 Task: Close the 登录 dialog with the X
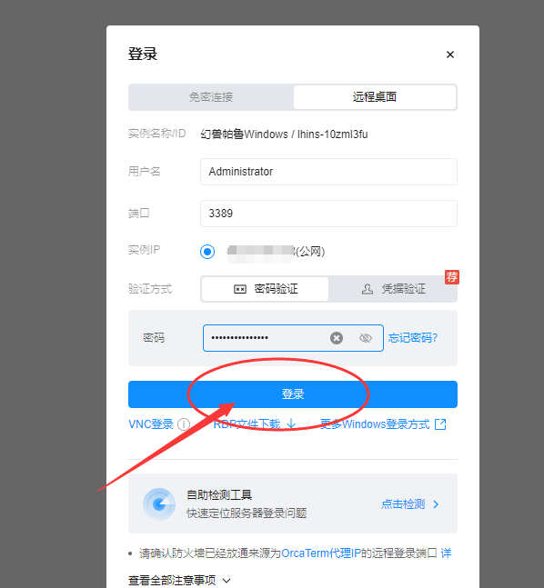[450, 55]
